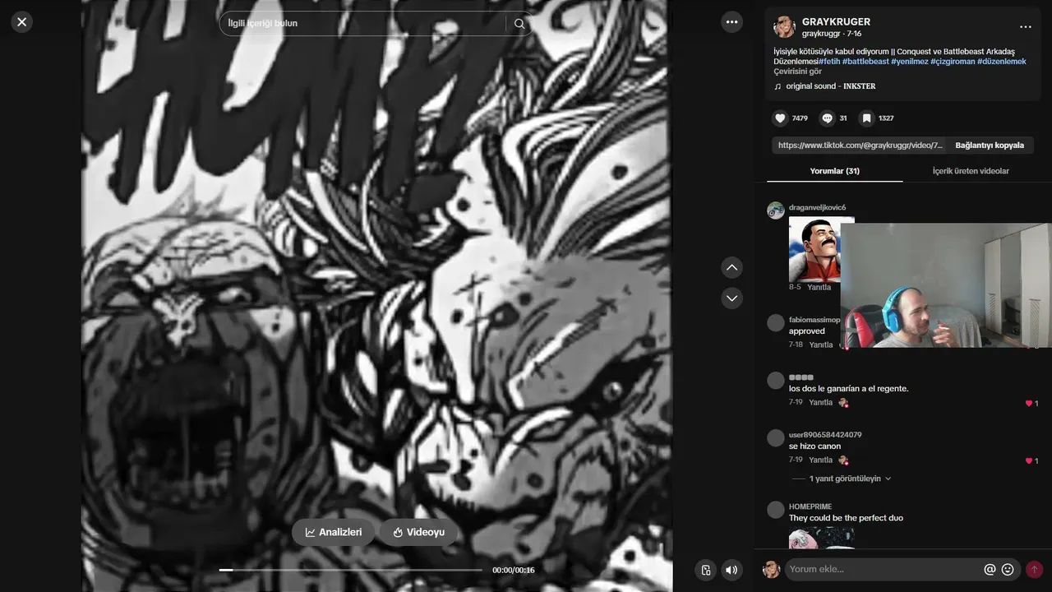
Task: Show translation via 'Çevirisini gör'
Action: [797, 72]
